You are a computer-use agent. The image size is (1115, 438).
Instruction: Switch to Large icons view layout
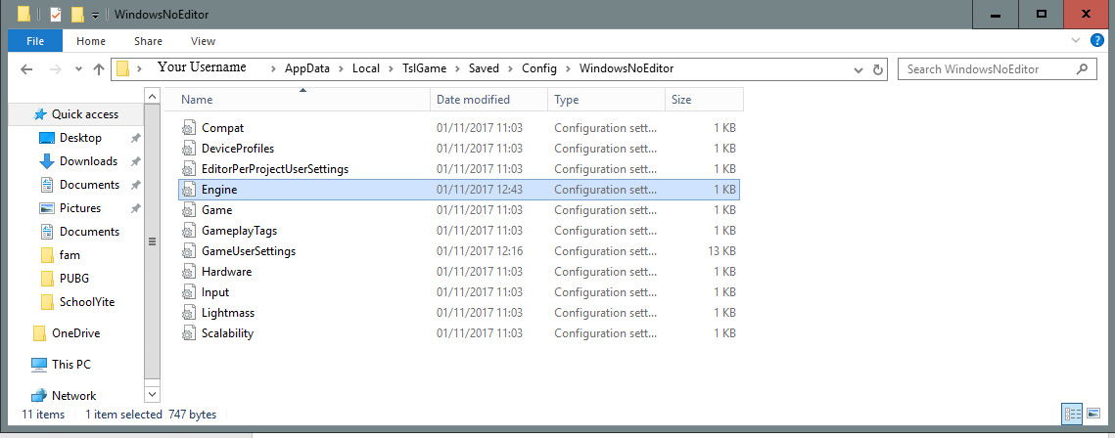point(1093,414)
